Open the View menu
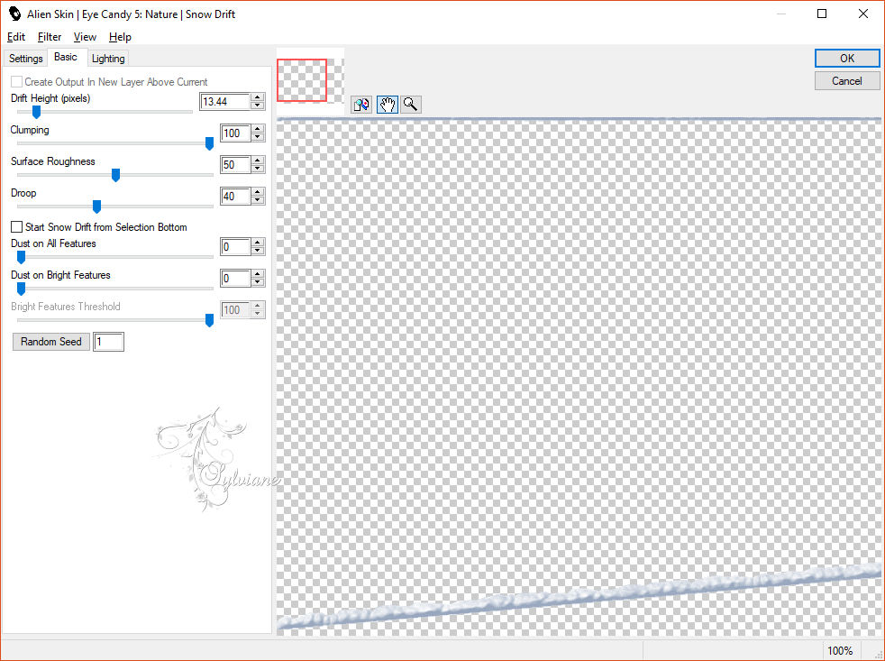 [85, 37]
